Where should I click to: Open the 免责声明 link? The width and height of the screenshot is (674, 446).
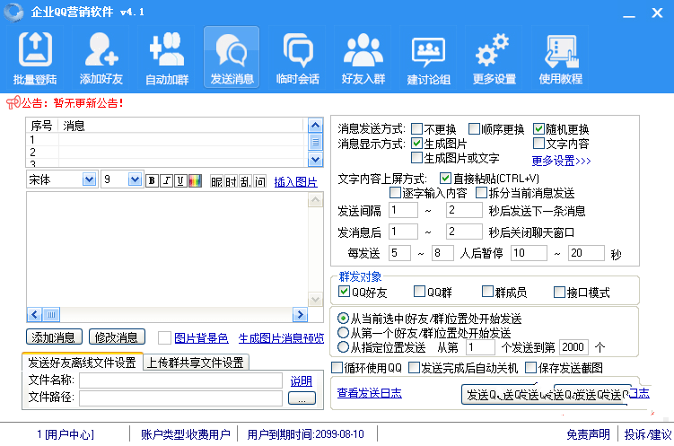[588, 434]
